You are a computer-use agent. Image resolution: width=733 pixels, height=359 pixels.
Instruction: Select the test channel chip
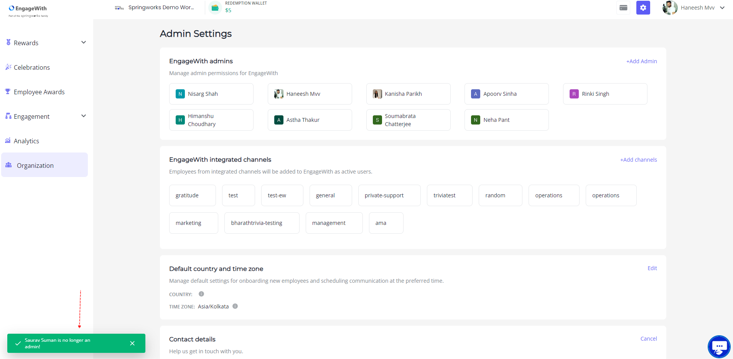[x=239, y=195]
